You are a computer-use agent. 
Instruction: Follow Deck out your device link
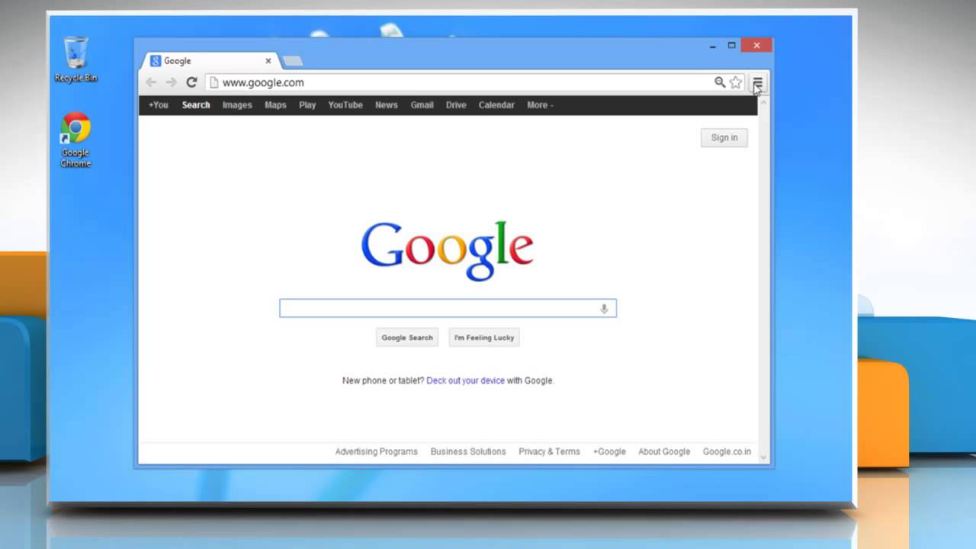point(465,380)
